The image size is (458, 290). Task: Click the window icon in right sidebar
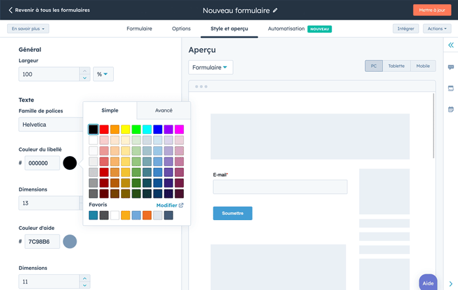[451, 88]
